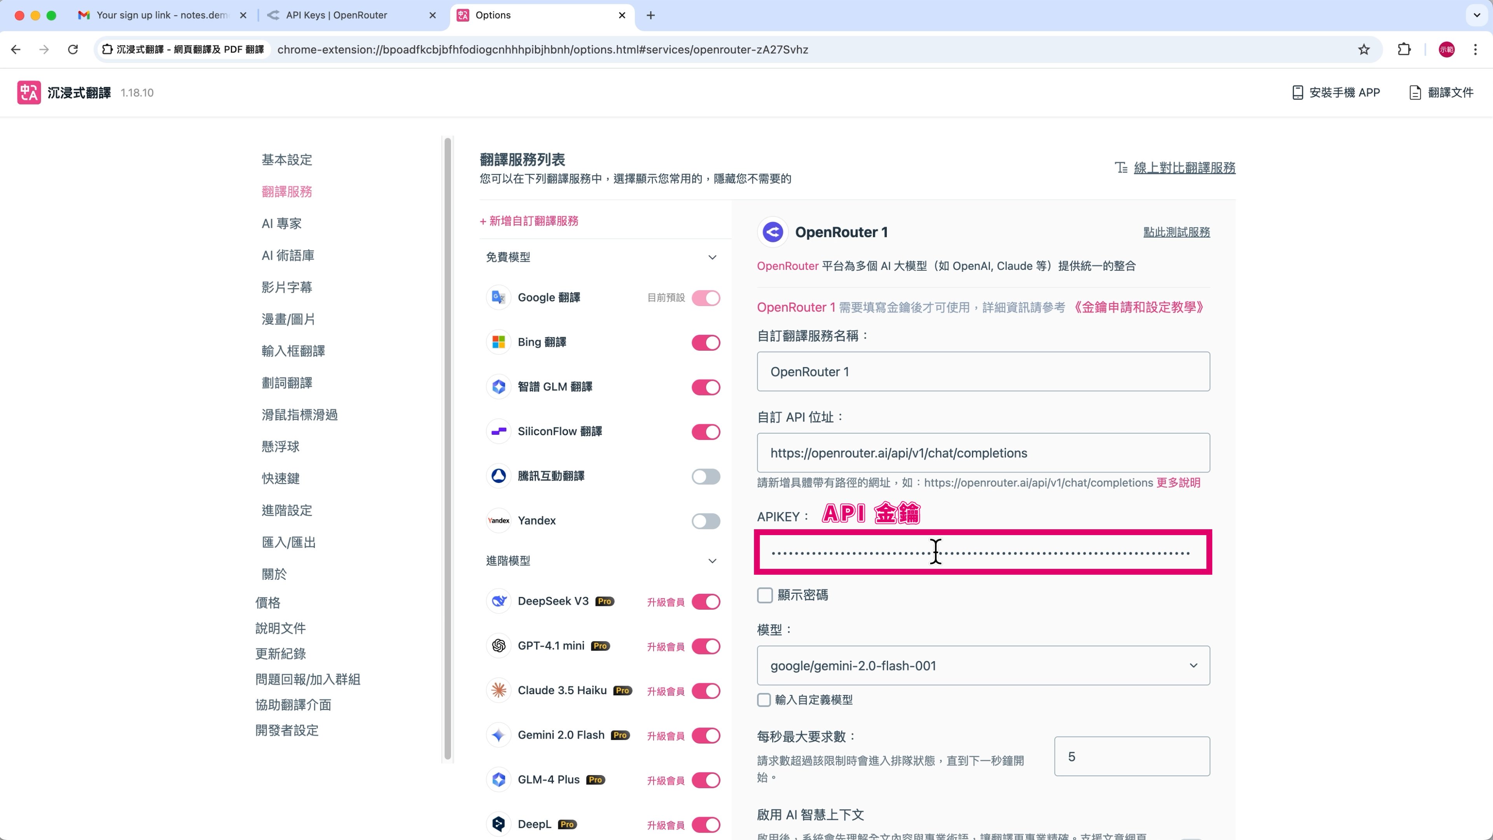Image resolution: width=1493 pixels, height=840 pixels.
Task: Click the Google 翻譯 service icon
Action: click(x=498, y=297)
